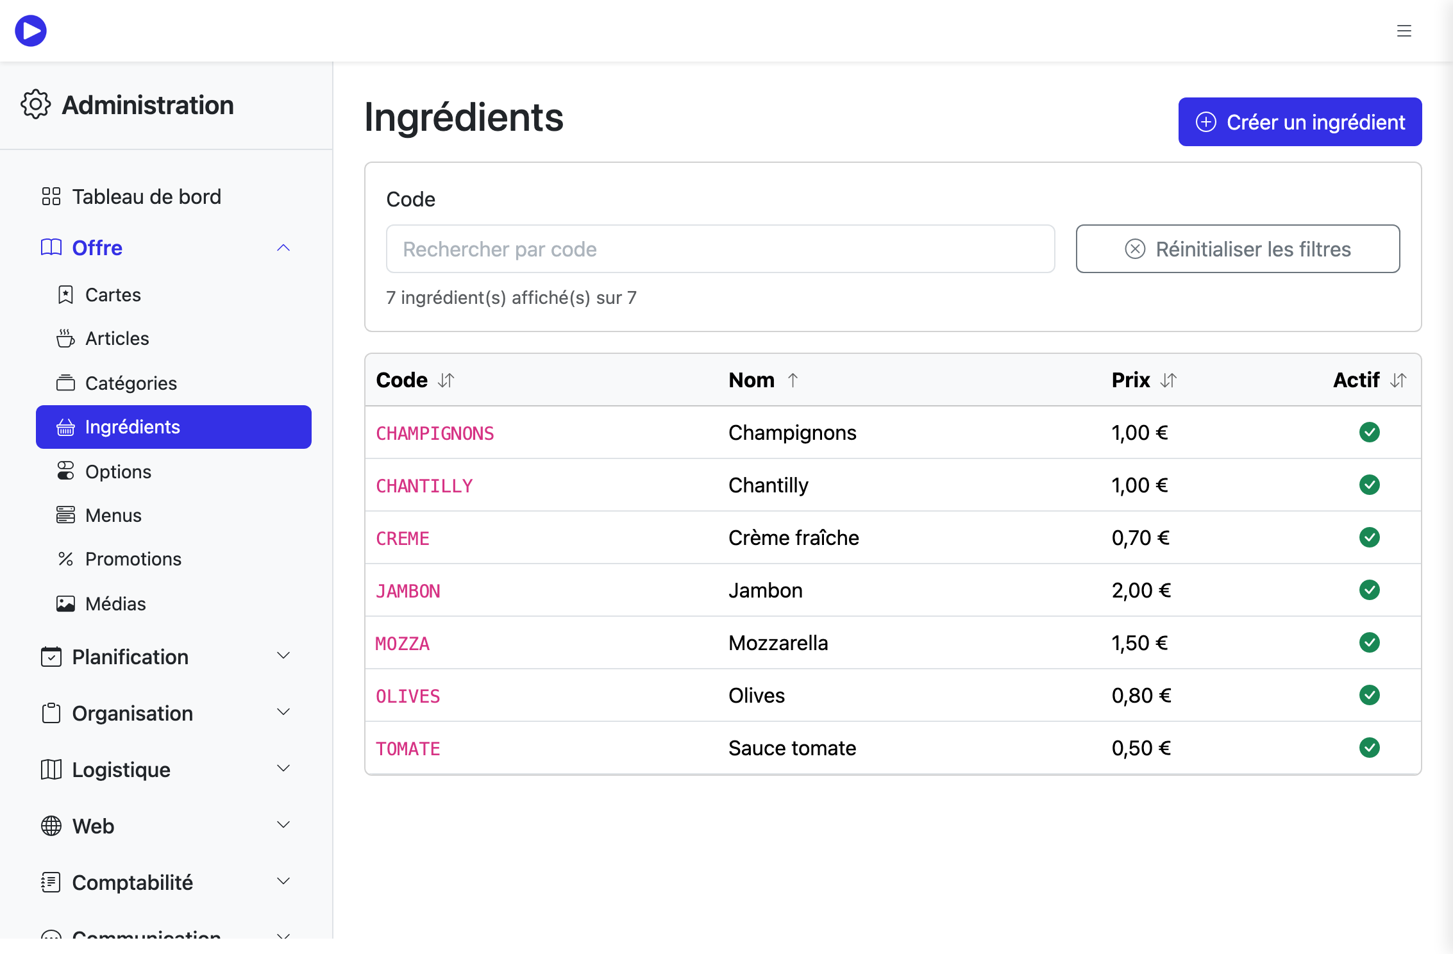
Task: Open the hamburger menu icon
Action: pos(1404,31)
